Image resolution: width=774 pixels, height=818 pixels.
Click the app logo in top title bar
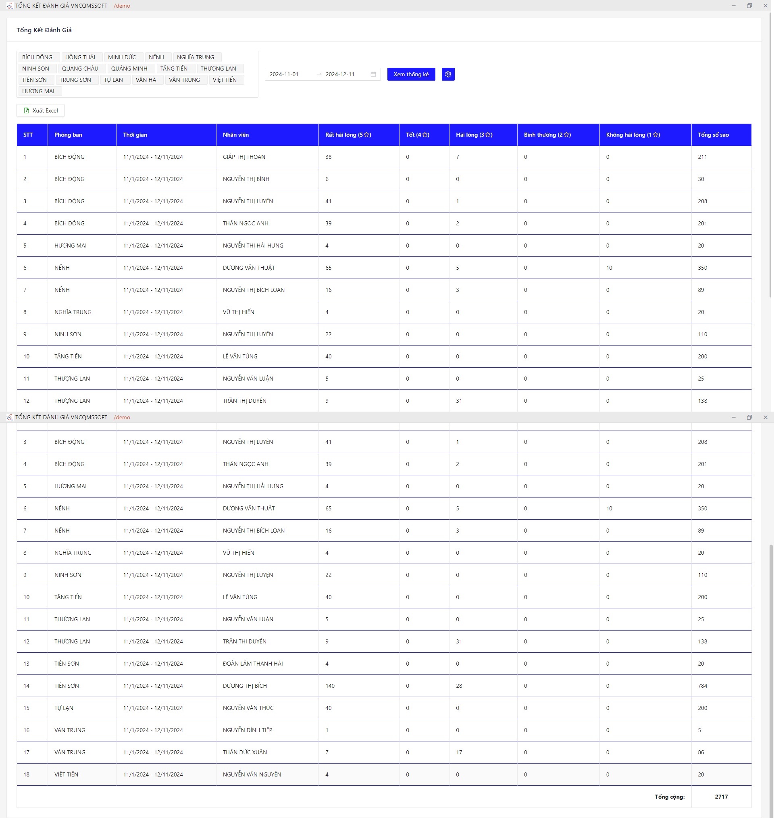(9, 6)
